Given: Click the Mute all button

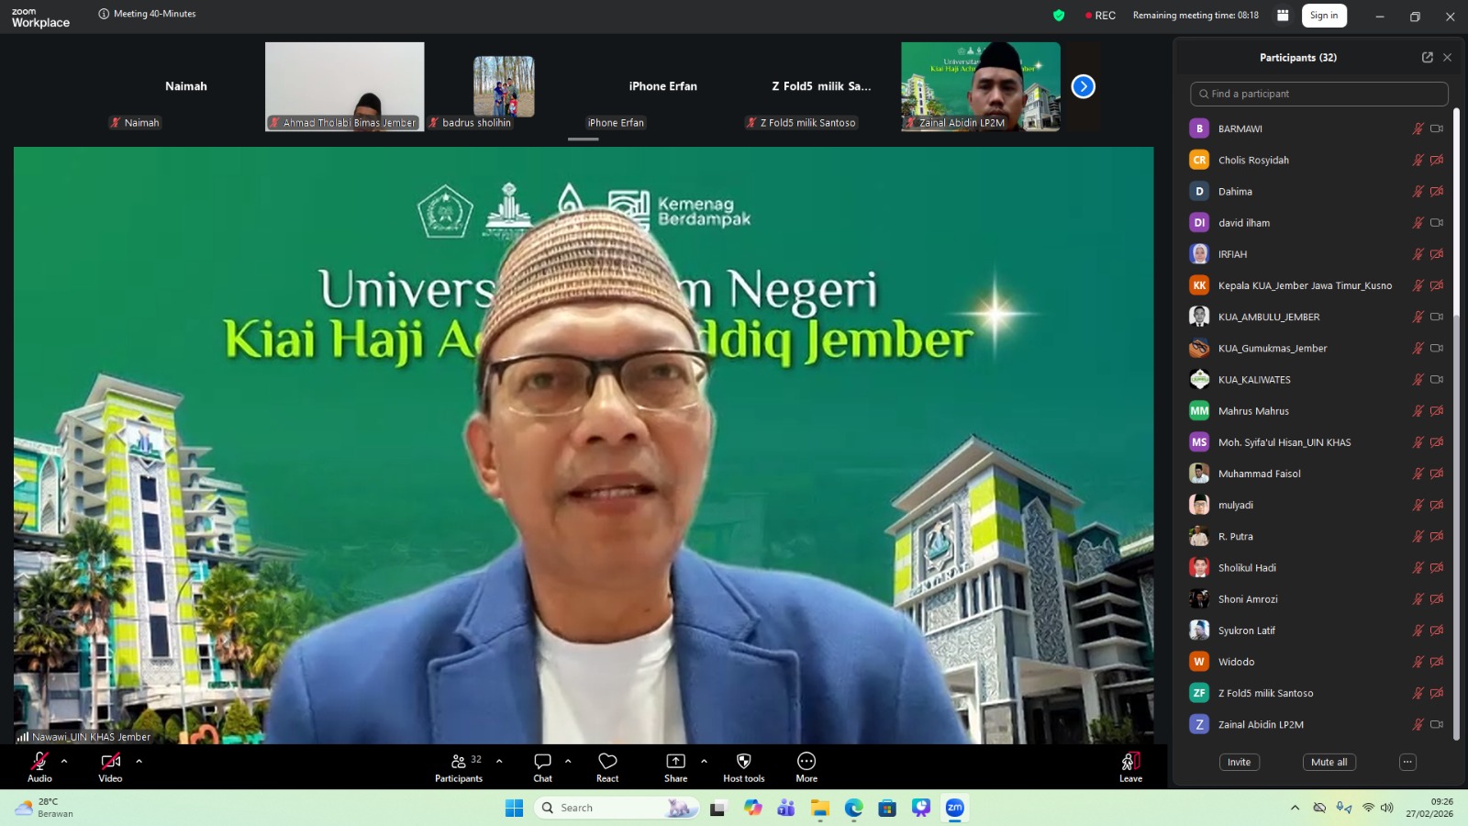Looking at the screenshot, I should click(x=1329, y=762).
